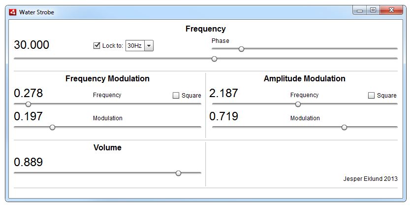Click the Phase slider handle
This screenshot has height=207, width=410.
click(x=241, y=49)
